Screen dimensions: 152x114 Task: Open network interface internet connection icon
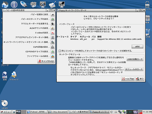[x=53, y=42]
